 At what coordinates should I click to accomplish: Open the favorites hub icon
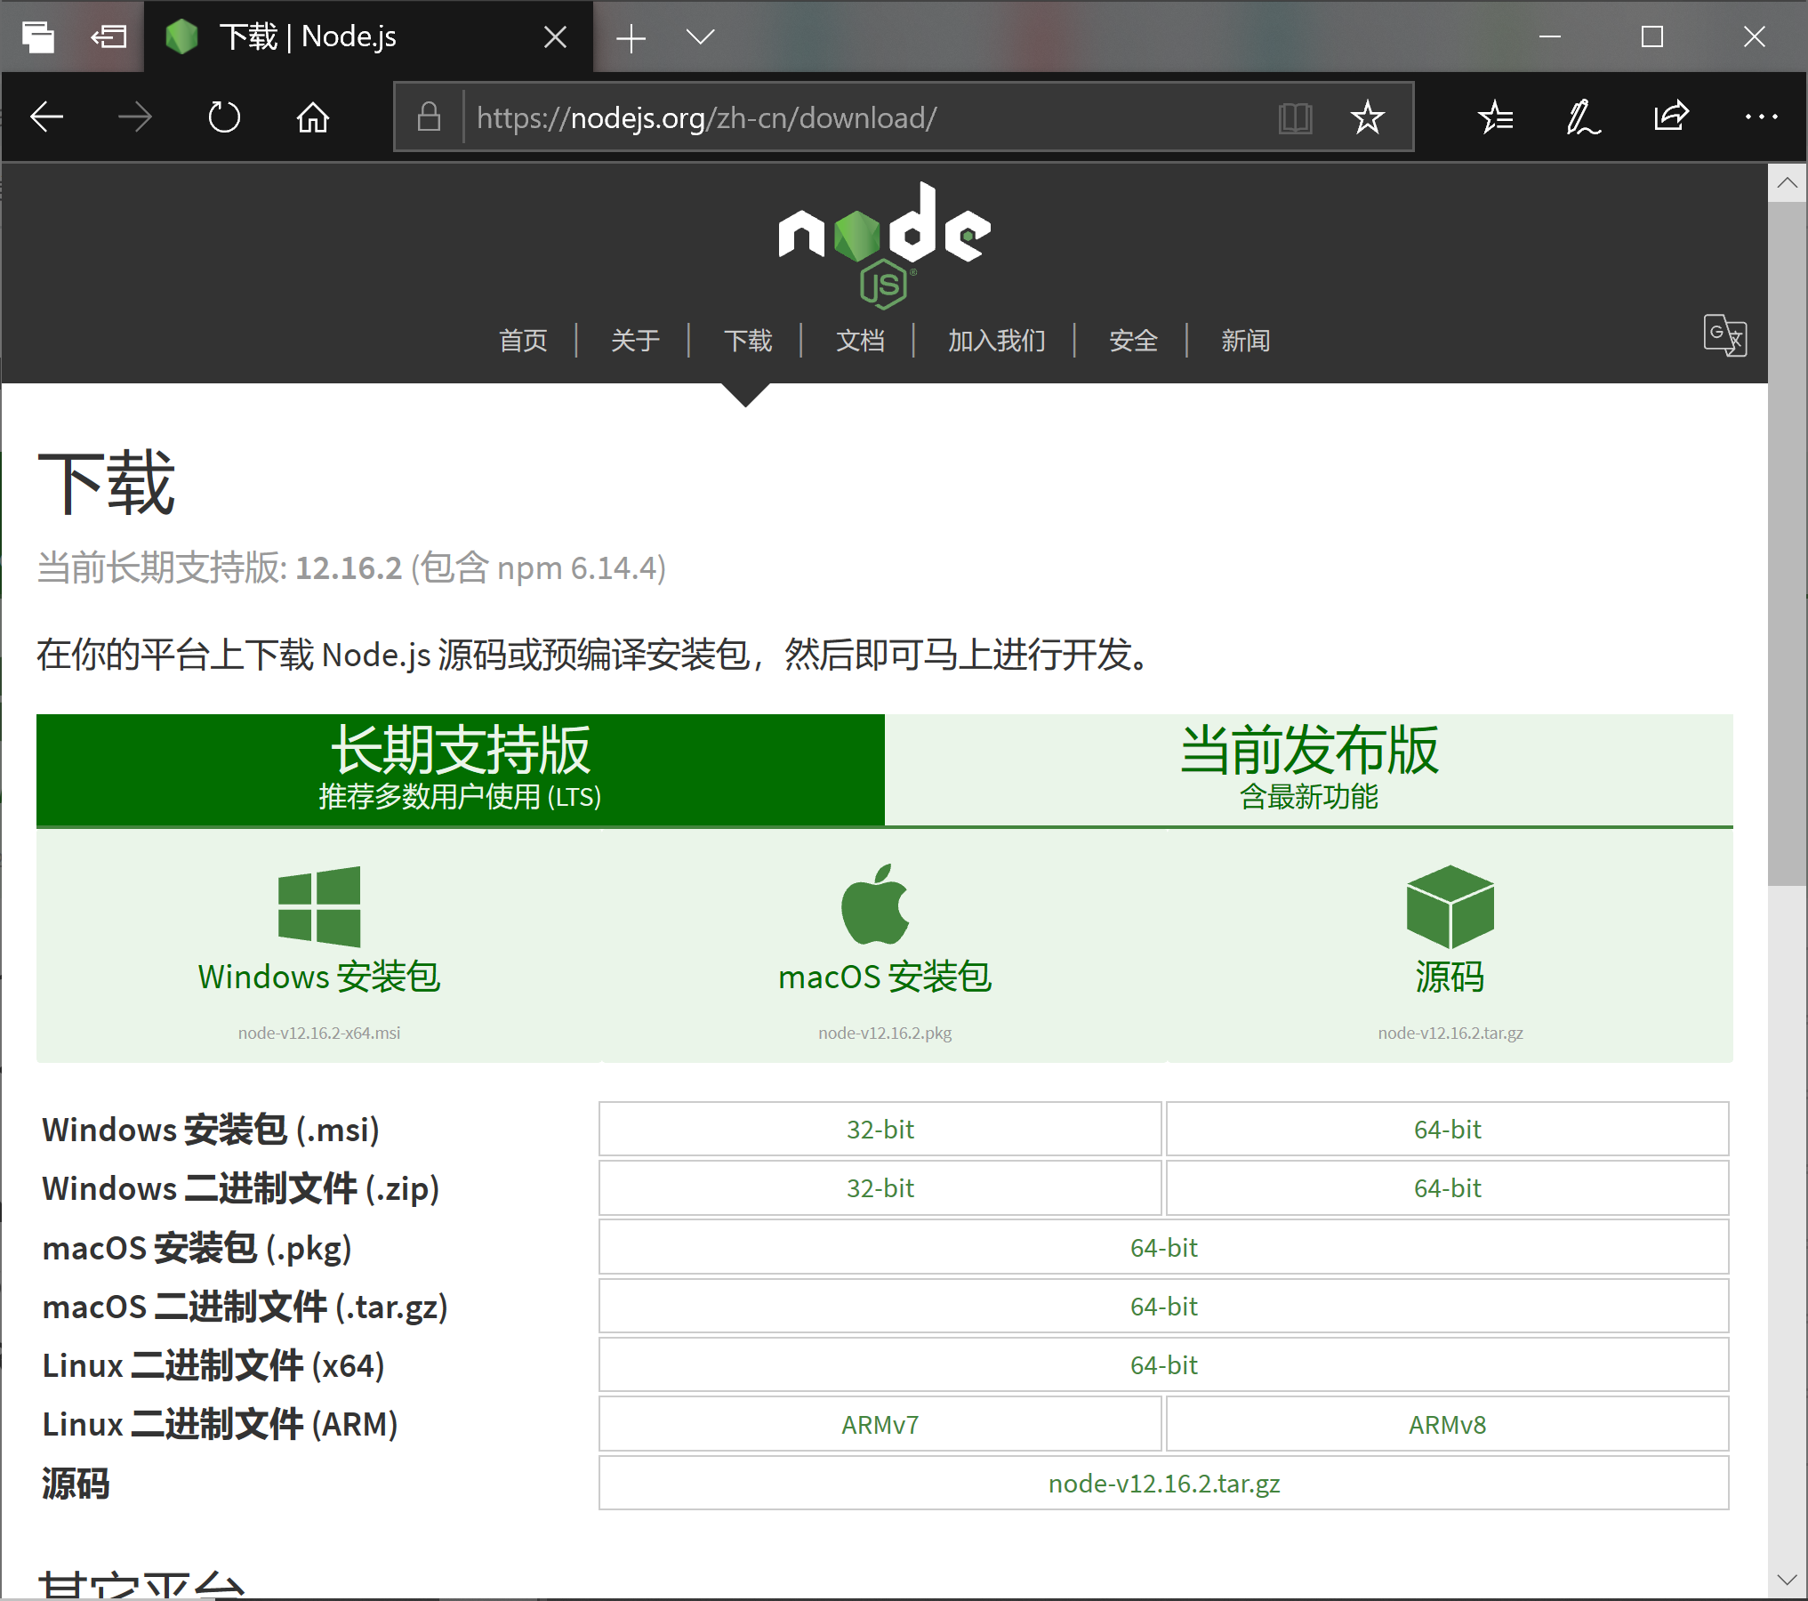tap(1496, 117)
